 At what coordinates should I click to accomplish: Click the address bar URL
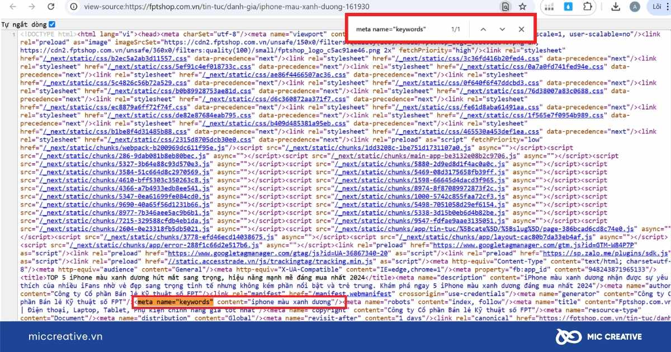coord(226,7)
